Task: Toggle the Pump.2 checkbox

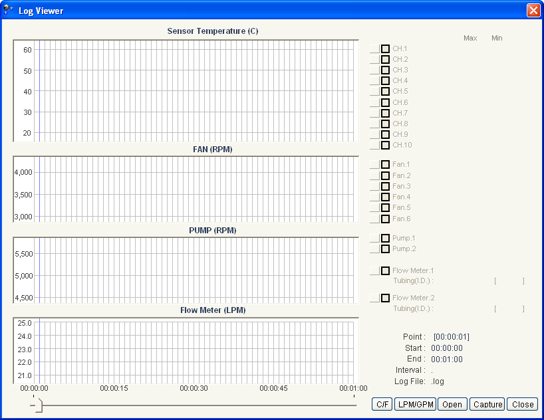Action: (x=385, y=249)
